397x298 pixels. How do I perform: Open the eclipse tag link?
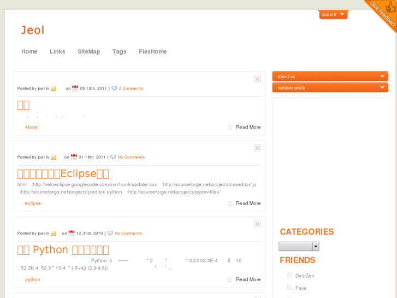coord(33,203)
